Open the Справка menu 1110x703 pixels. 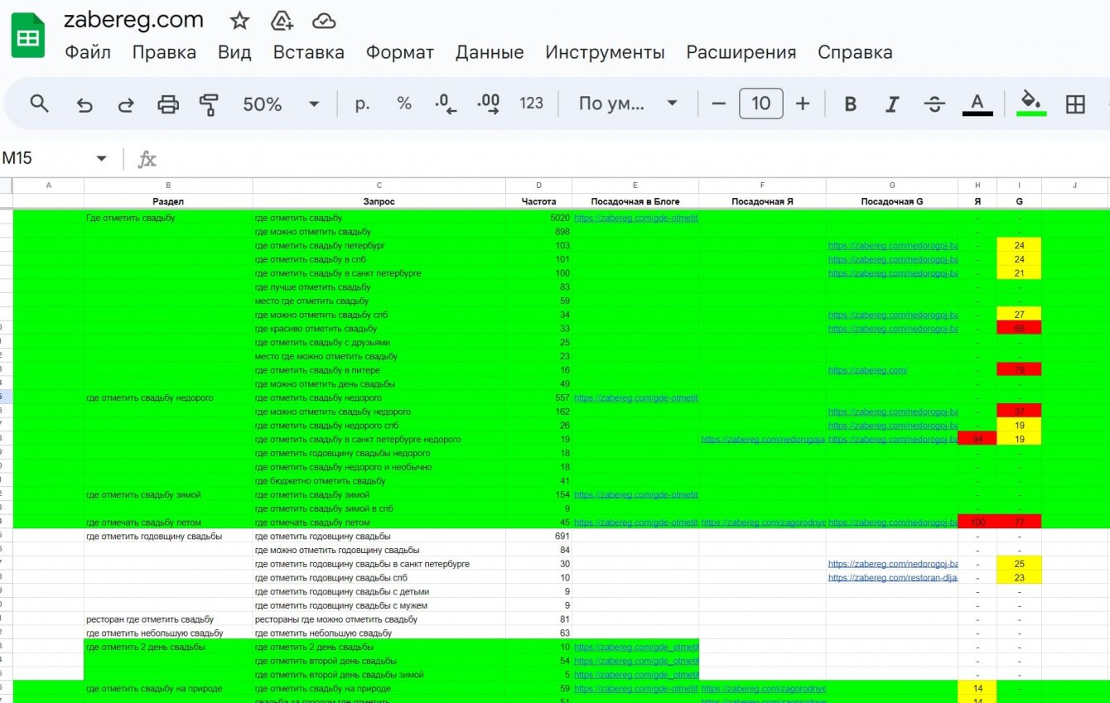(855, 52)
